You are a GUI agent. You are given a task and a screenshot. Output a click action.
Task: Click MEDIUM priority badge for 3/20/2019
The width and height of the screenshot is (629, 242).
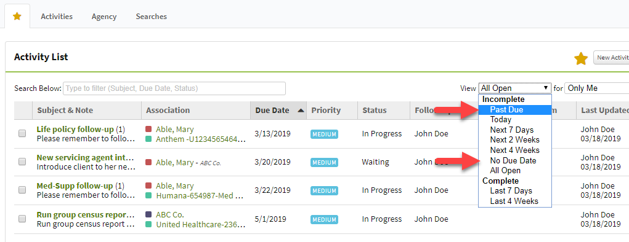(x=324, y=162)
